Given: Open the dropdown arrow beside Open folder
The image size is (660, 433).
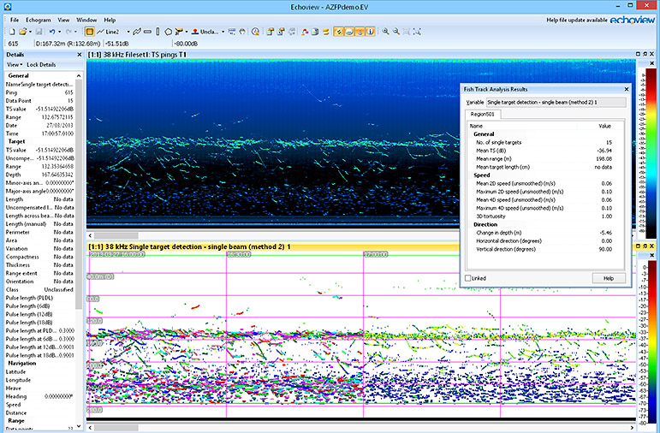Looking at the screenshot, I should 30,32.
